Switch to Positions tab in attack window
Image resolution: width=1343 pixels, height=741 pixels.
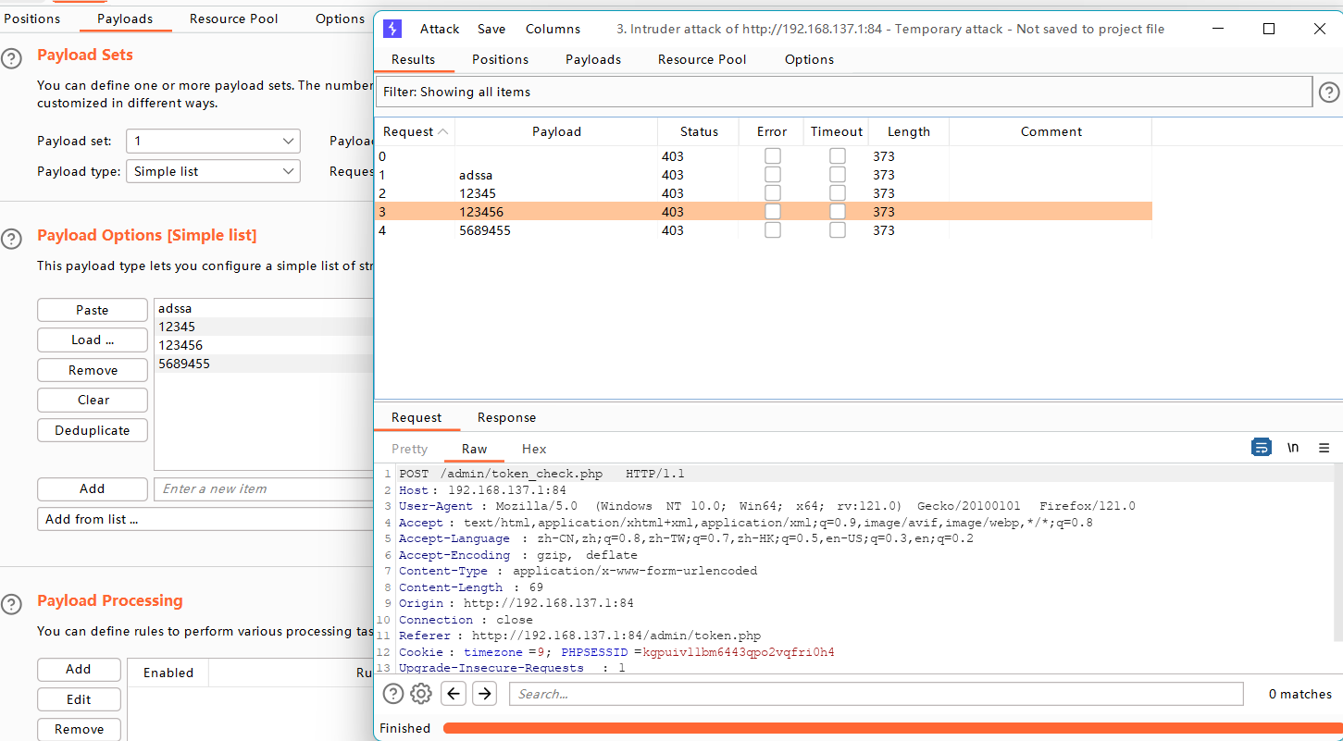500,59
